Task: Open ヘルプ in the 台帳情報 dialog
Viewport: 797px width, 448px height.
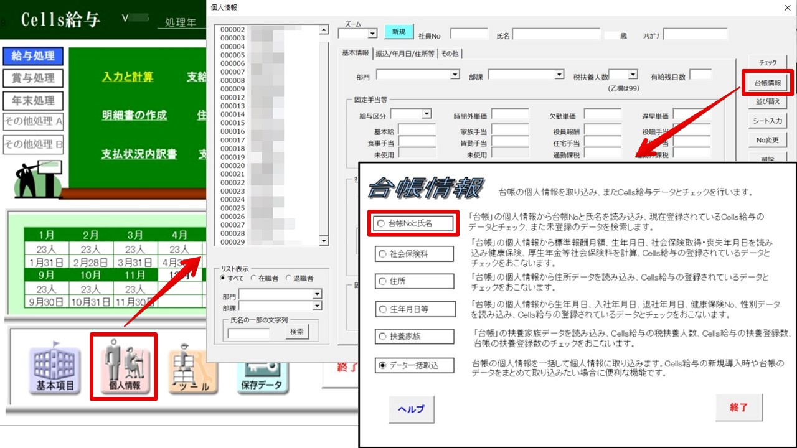Action: 412,409
